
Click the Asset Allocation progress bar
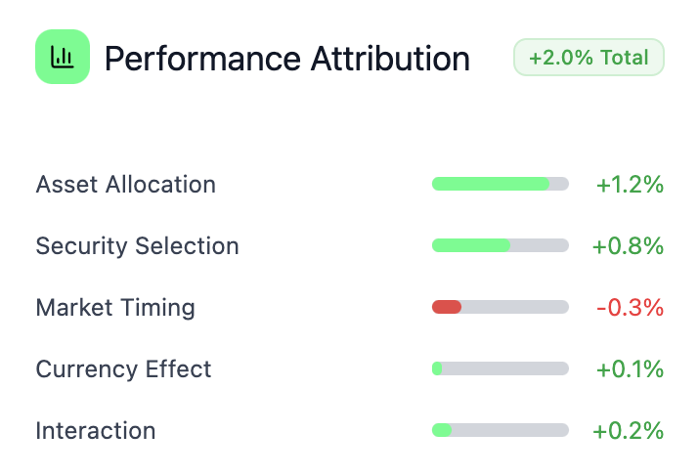tap(500, 184)
